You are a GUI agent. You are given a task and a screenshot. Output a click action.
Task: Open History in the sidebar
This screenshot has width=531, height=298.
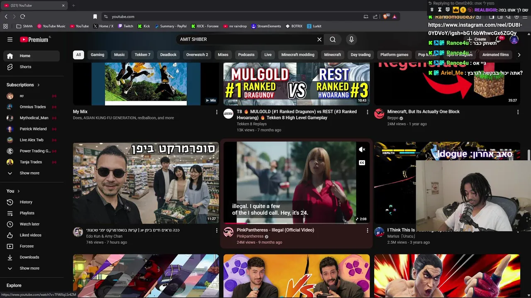point(32,202)
